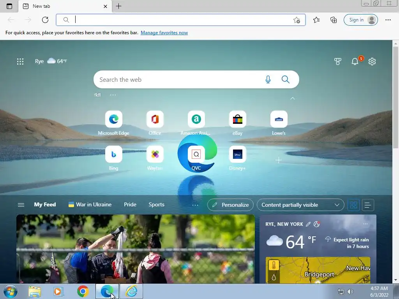Image resolution: width=399 pixels, height=299 pixels.
Task: Open the QVC quick link
Action: coord(196,158)
